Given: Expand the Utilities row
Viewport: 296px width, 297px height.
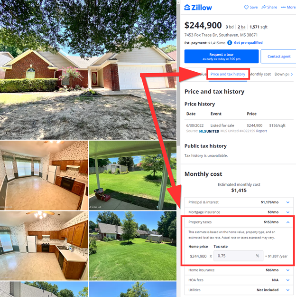Looking at the screenshot, I should tap(287, 290).
